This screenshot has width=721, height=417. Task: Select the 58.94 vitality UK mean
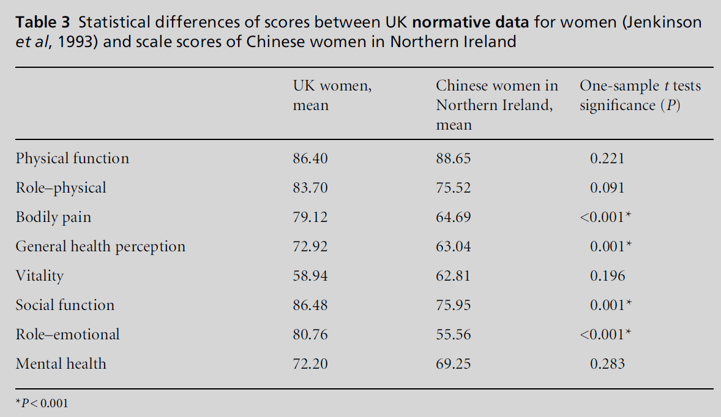(310, 276)
